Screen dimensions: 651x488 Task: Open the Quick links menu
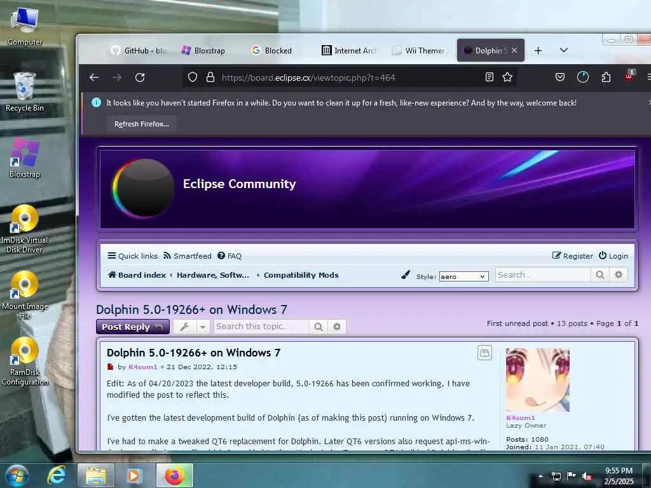tap(132, 255)
